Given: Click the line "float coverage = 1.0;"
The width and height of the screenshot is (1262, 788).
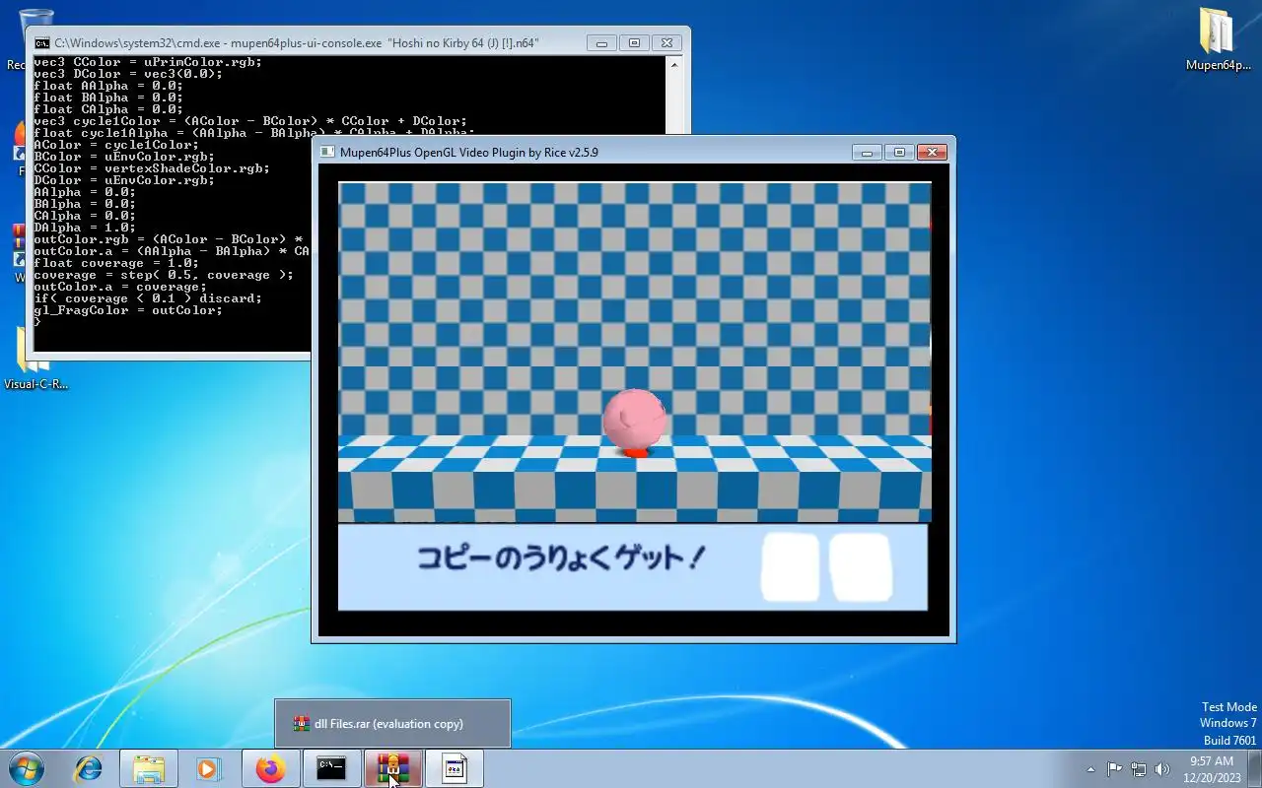Looking at the screenshot, I should pyautogui.click(x=116, y=263).
